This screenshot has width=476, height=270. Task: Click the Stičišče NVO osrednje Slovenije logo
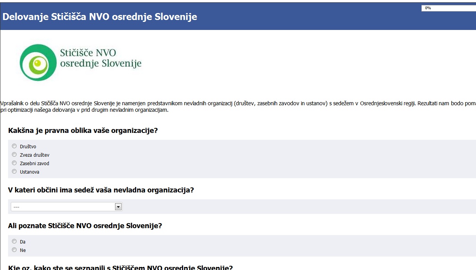(80, 63)
